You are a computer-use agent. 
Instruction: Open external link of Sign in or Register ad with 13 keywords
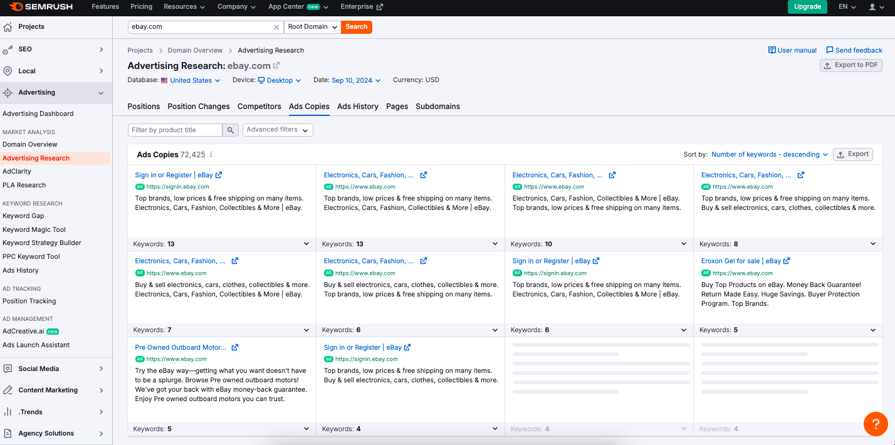tap(219, 175)
